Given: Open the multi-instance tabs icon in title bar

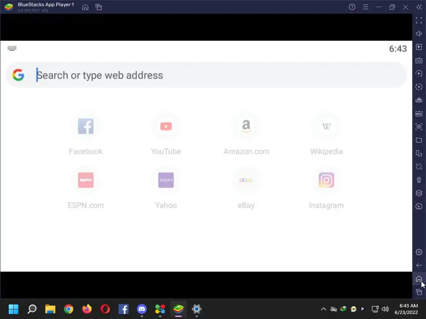Looking at the screenshot, I should point(99,7).
